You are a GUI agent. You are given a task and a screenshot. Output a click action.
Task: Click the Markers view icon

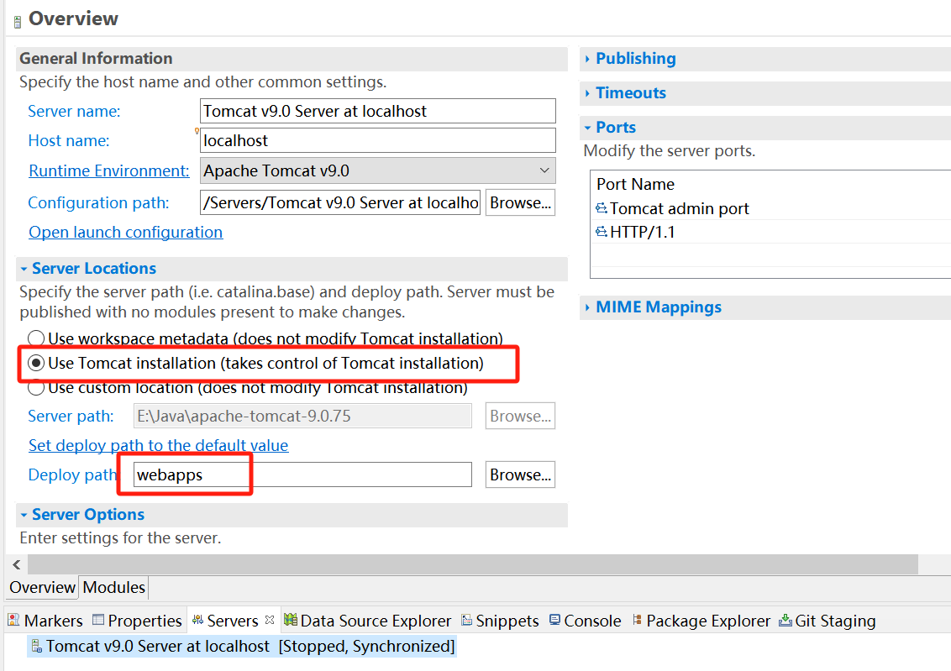click(13, 620)
